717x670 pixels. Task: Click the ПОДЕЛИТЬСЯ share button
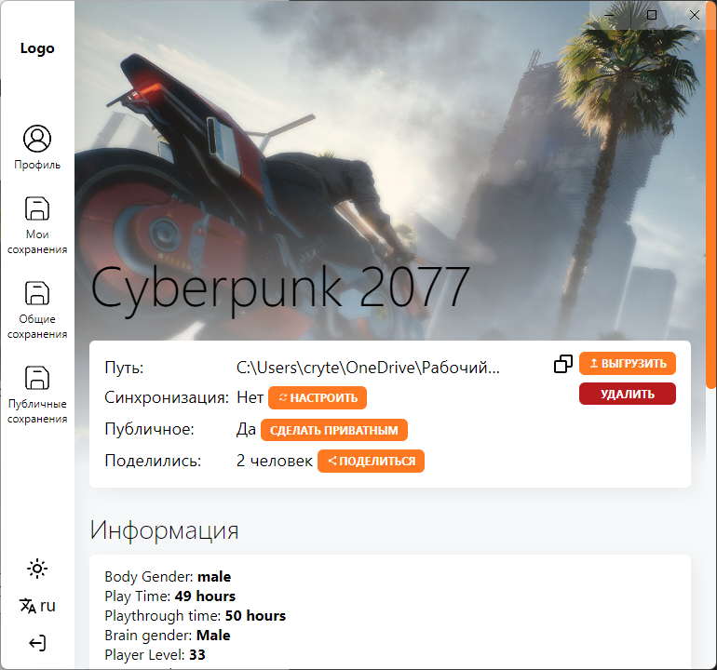(371, 462)
